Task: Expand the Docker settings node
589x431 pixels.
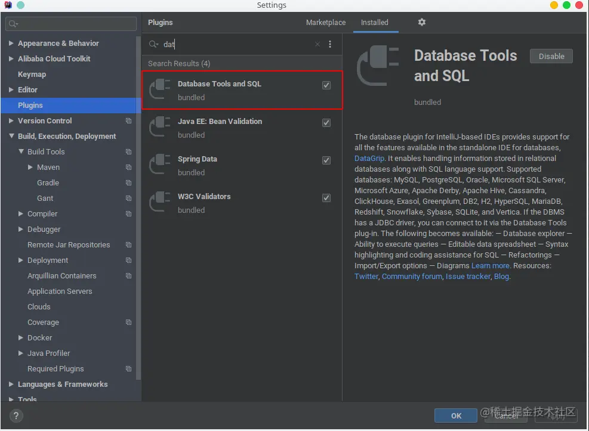Action: point(21,337)
